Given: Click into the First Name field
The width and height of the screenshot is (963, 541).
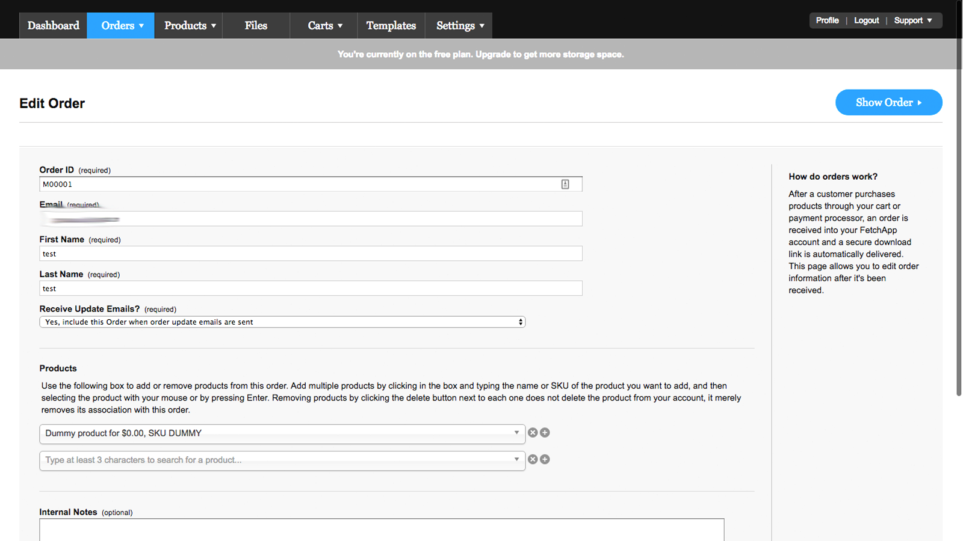Looking at the screenshot, I should click(x=311, y=254).
